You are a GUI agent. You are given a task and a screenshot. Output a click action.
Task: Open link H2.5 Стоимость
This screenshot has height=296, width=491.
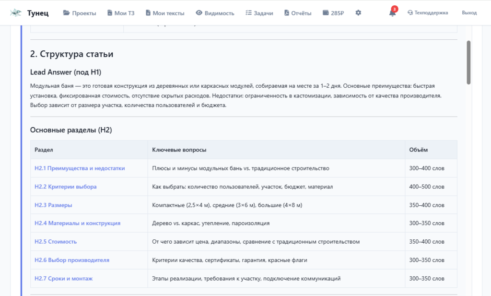(56, 242)
